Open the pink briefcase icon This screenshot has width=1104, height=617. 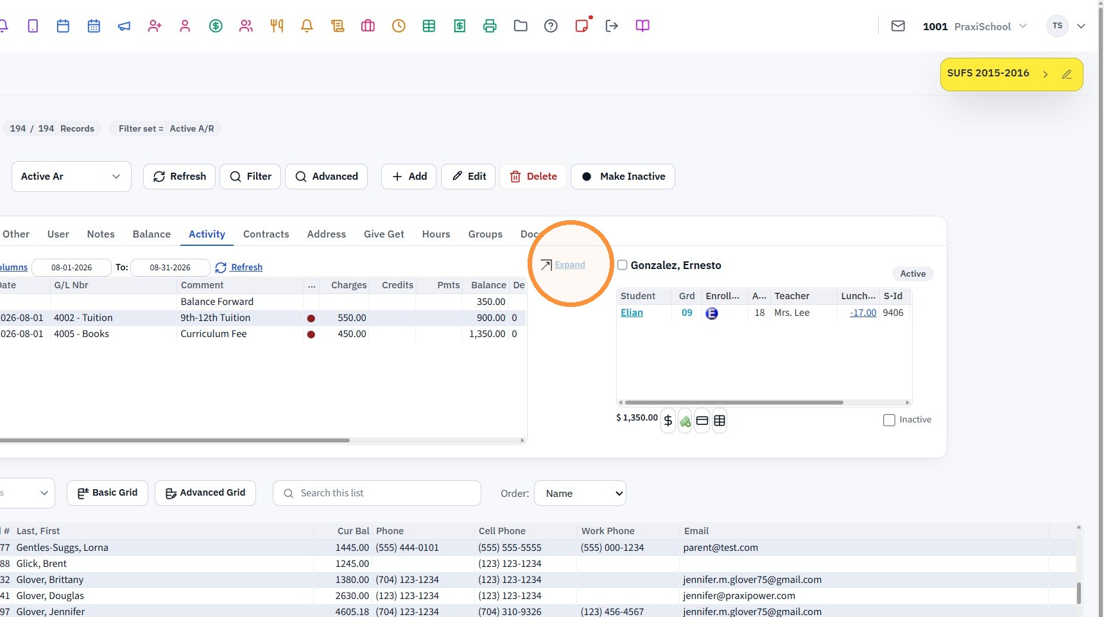click(368, 26)
